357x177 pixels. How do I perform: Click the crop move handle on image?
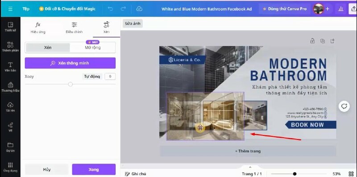[200, 128]
